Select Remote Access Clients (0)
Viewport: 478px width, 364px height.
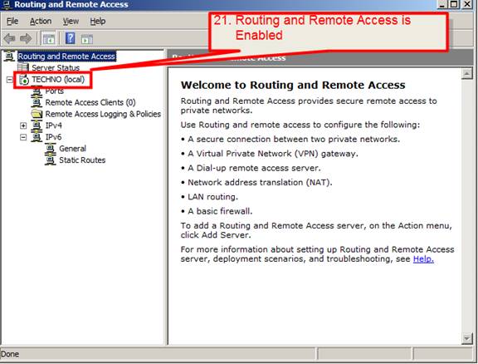click(x=90, y=102)
